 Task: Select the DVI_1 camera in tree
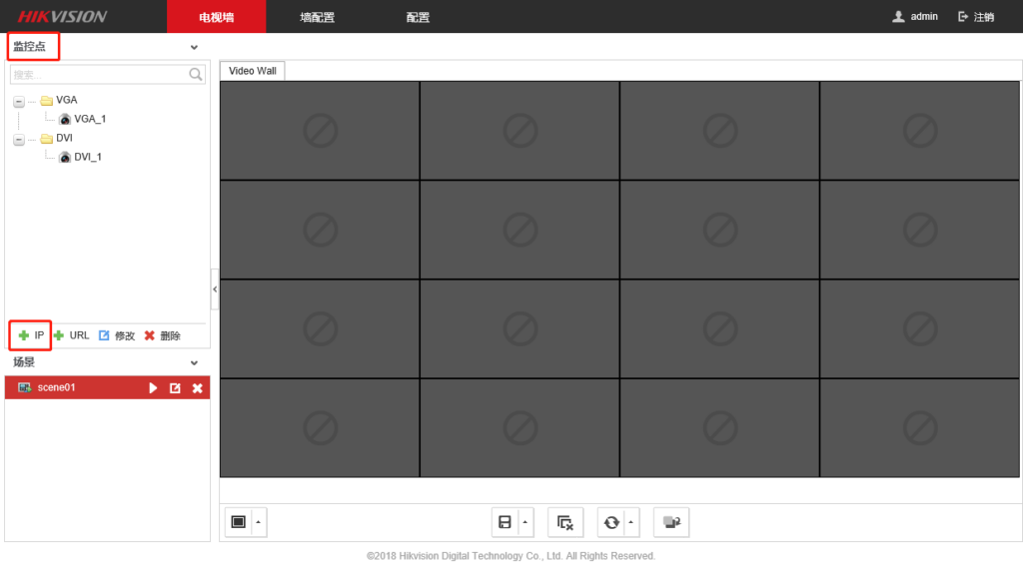[87, 158]
